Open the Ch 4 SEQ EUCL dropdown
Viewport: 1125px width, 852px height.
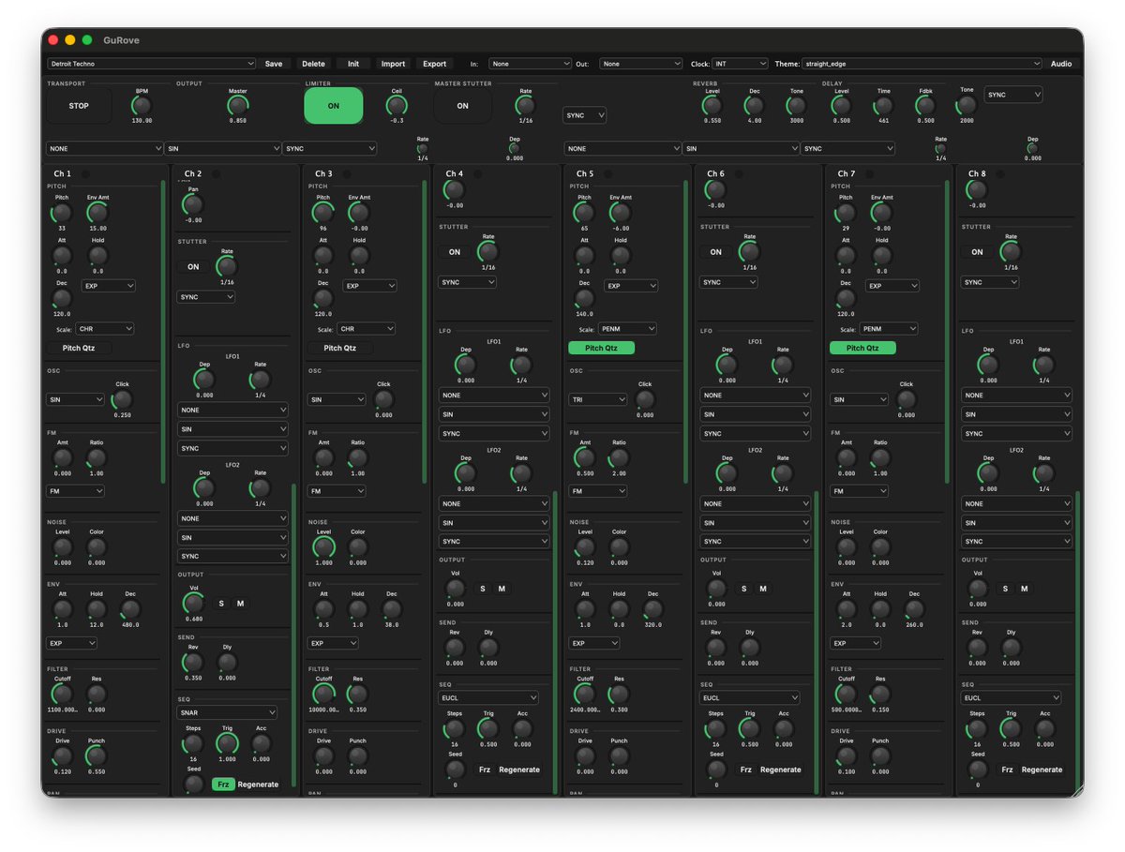[x=489, y=697]
